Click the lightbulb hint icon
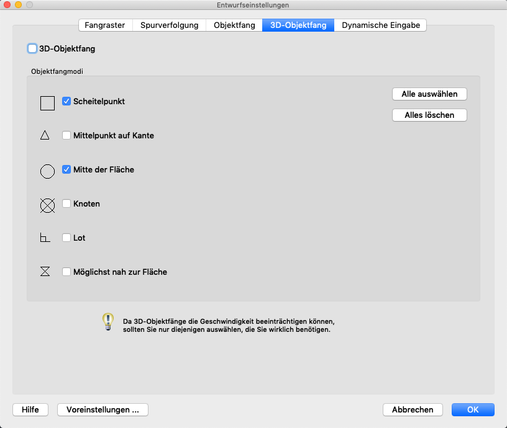Image resolution: width=507 pixels, height=428 pixels. pyautogui.click(x=108, y=321)
